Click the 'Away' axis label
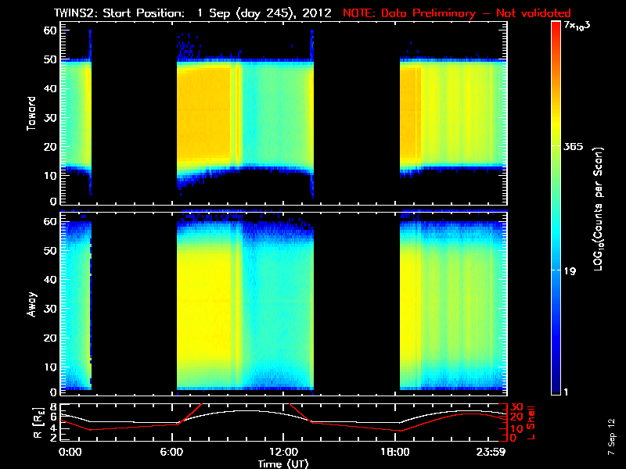 coord(31,304)
